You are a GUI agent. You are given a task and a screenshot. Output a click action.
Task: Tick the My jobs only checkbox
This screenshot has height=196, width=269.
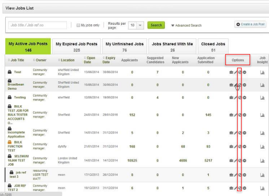78,25
